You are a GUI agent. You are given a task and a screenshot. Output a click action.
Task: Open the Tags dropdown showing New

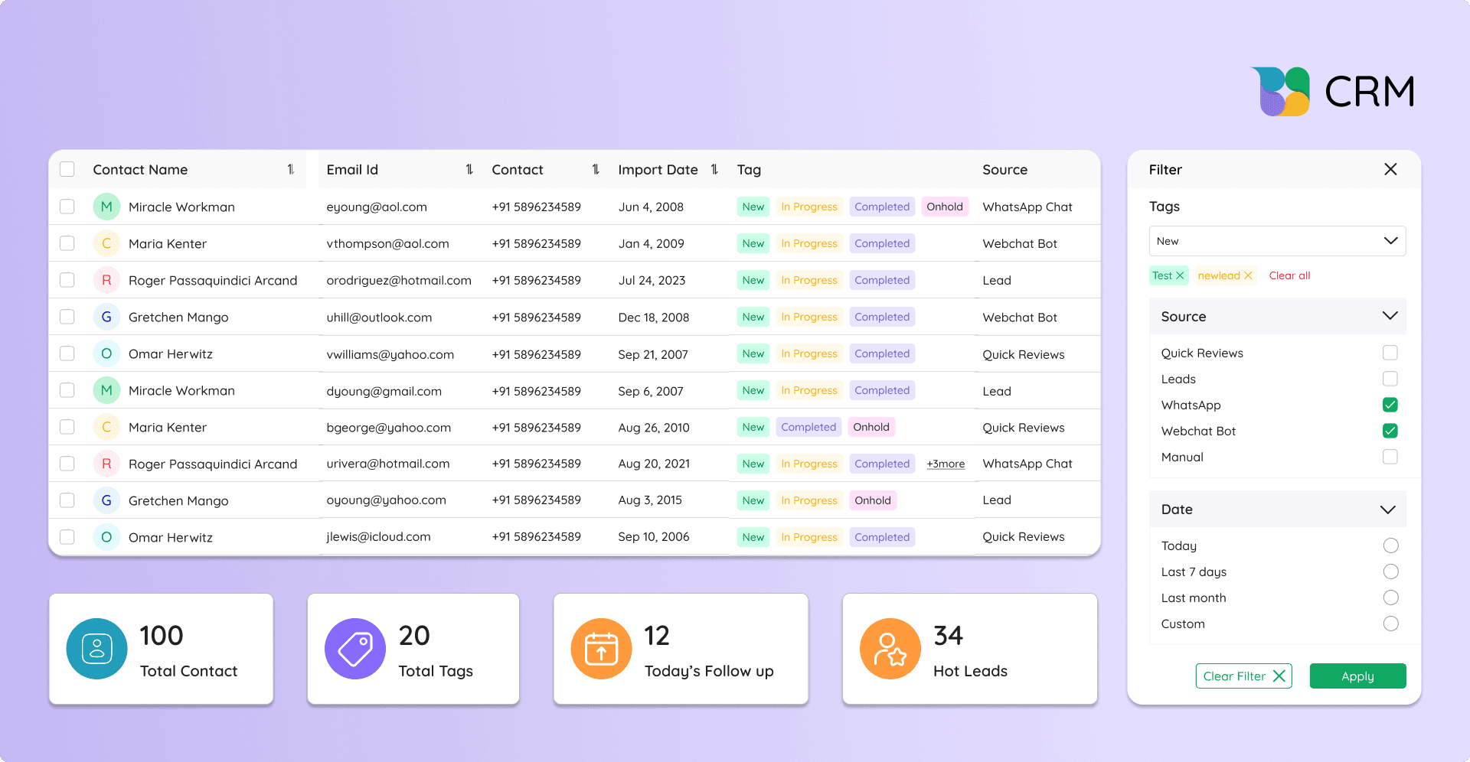tap(1276, 241)
